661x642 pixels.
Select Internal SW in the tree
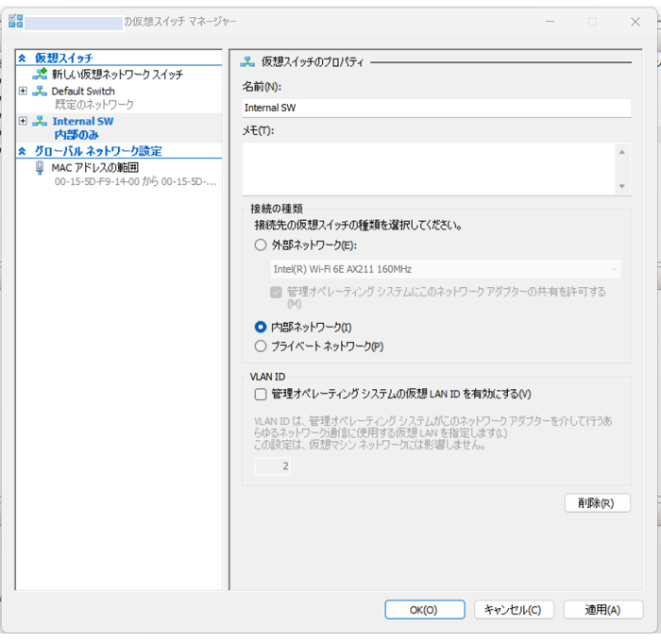pyautogui.click(x=83, y=122)
